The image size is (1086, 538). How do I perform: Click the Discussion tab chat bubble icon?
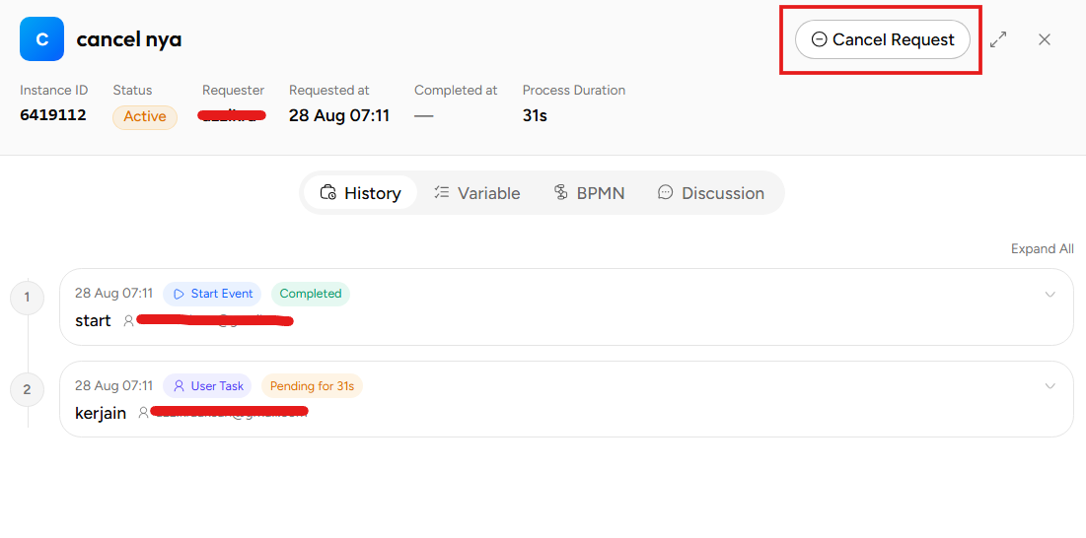(x=666, y=192)
